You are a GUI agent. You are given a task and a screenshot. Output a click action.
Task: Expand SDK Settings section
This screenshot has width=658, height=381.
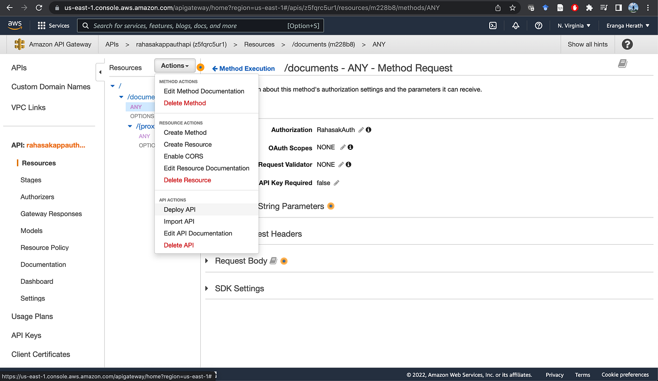coord(207,288)
